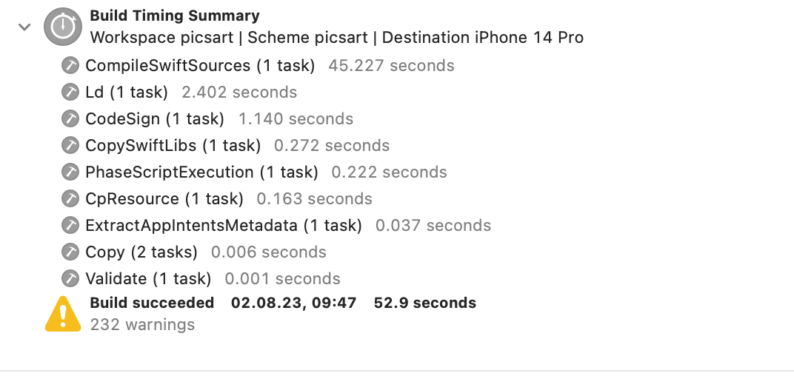This screenshot has height=376, width=794.
Task: Select the PhaseScriptExecution entry
Action: pyautogui.click(x=254, y=172)
